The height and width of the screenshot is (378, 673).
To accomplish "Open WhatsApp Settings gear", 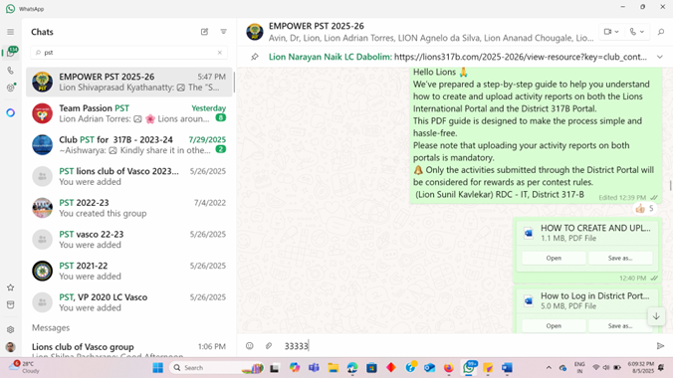I will 10,329.
